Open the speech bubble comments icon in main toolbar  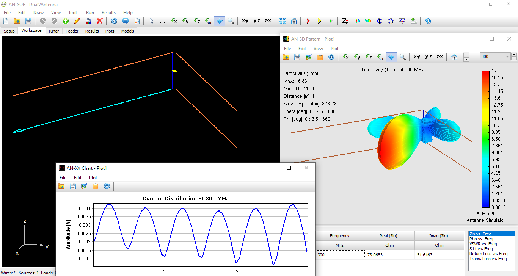[x=126, y=21]
